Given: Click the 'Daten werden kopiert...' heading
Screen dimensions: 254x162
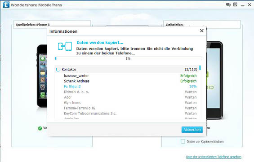Looking at the screenshot, I should [100, 43].
